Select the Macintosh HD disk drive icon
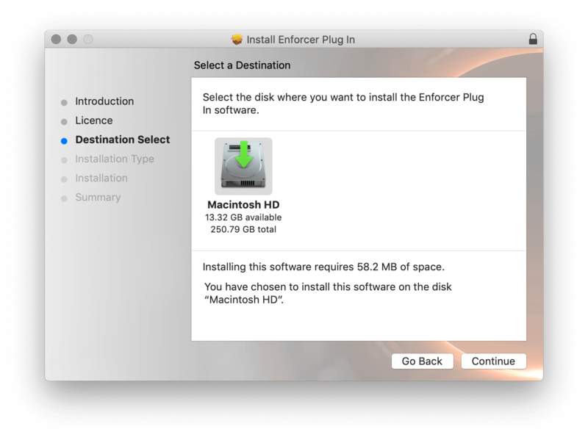This screenshot has height=440, width=588. pos(243,166)
